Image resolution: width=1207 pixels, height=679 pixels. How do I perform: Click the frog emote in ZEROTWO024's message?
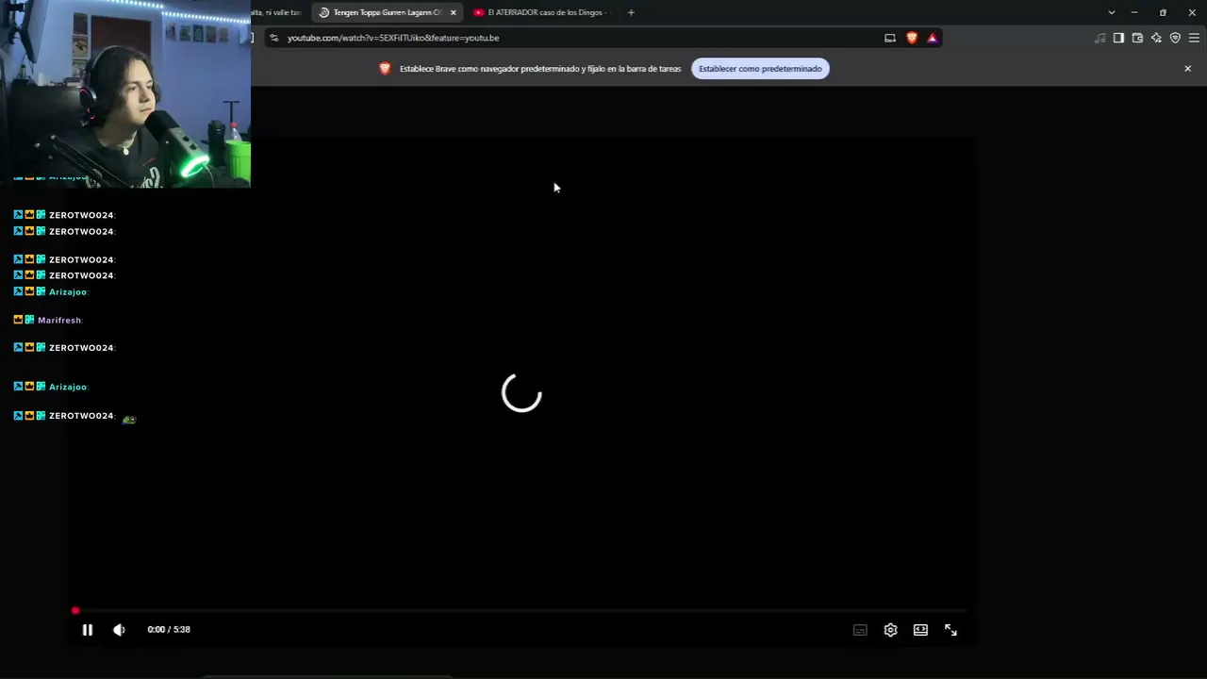[129, 420]
